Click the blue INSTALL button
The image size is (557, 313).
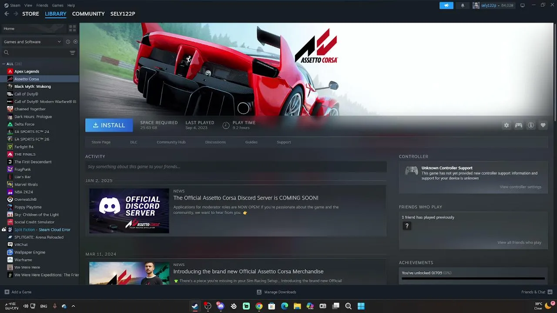click(x=109, y=125)
